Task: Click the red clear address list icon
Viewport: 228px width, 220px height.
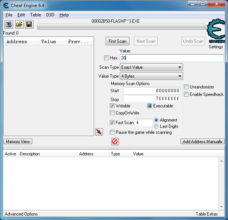Action: (x=115, y=142)
